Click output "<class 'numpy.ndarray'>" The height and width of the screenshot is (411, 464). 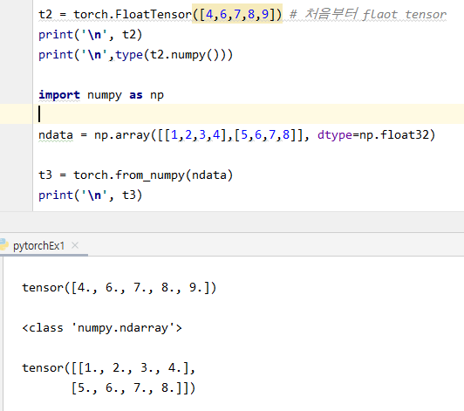[102, 328]
